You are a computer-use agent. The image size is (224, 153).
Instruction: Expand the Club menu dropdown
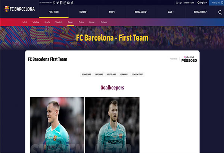click(x=171, y=12)
